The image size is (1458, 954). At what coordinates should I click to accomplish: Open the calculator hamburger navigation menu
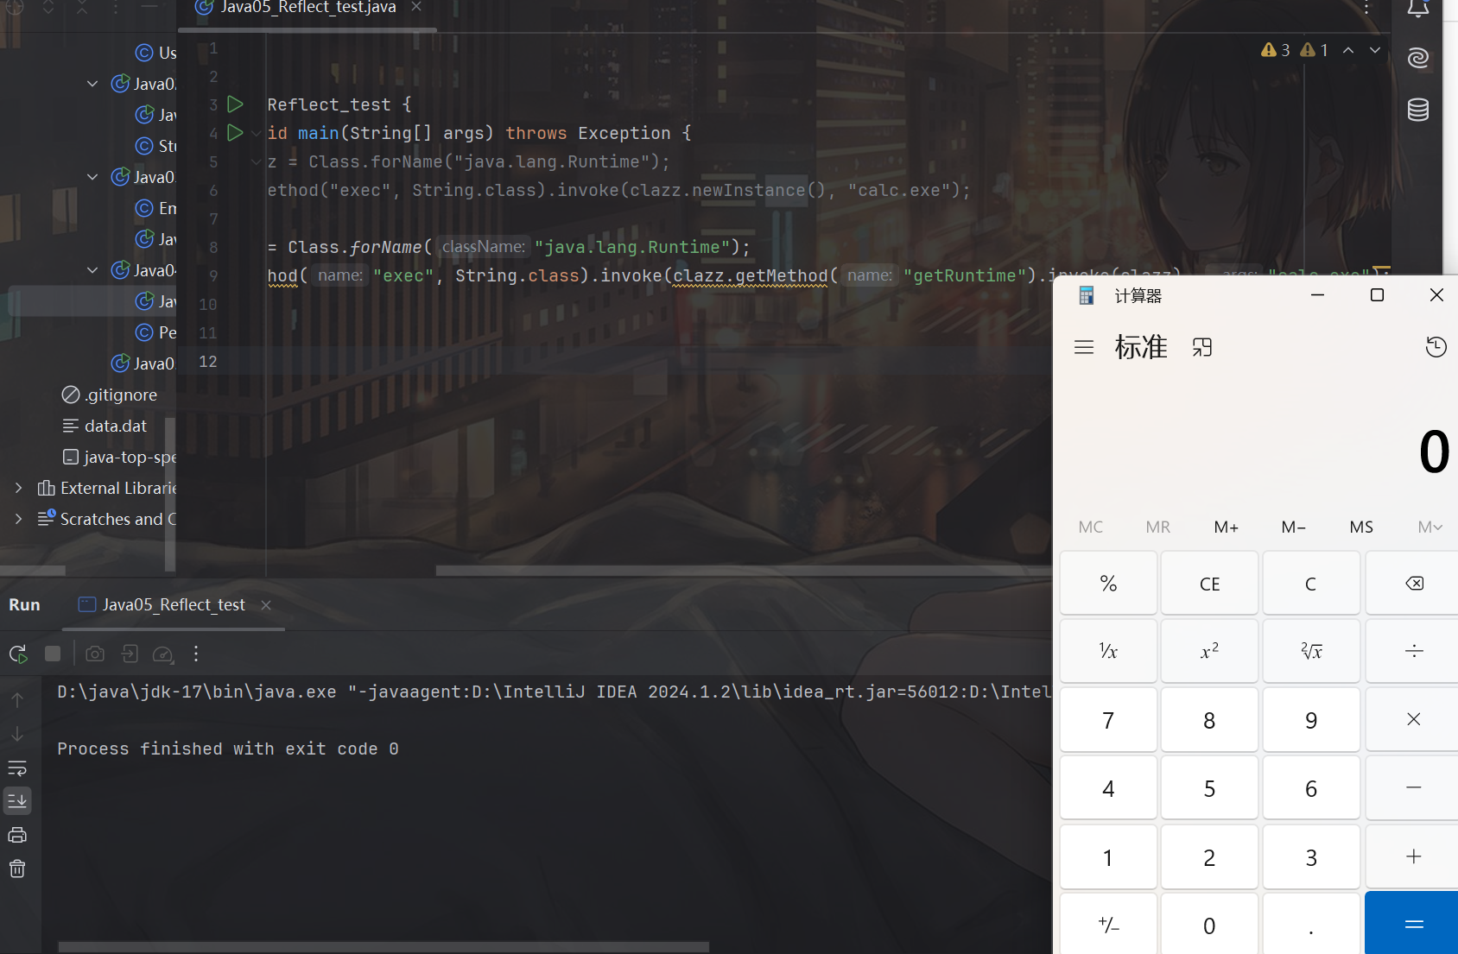1084,347
